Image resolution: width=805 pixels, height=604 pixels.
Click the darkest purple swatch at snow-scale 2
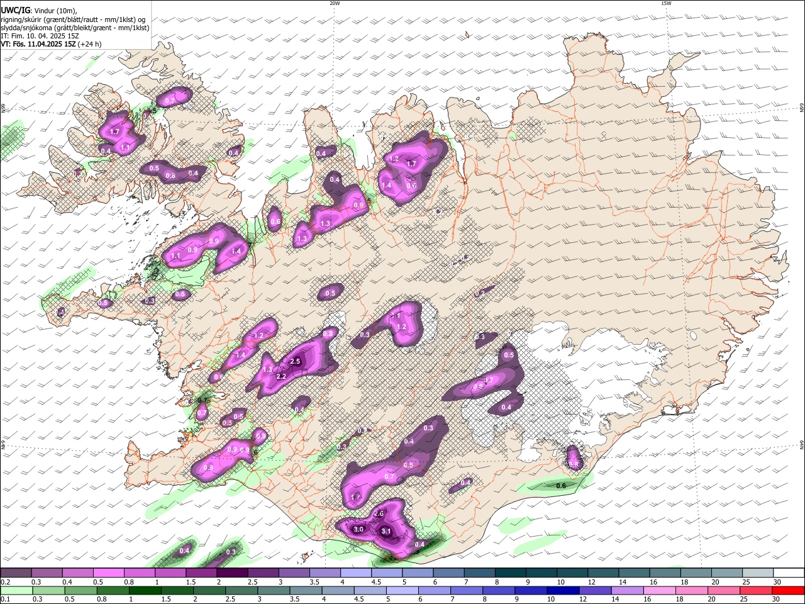coord(231,573)
